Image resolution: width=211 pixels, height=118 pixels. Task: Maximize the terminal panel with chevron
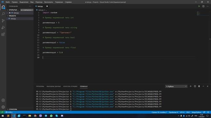pos(203,86)
